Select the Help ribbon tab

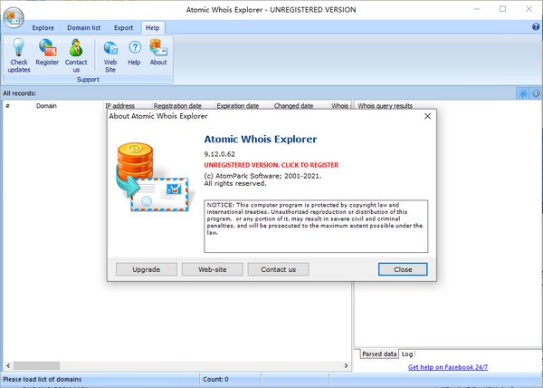click(152, 28)
